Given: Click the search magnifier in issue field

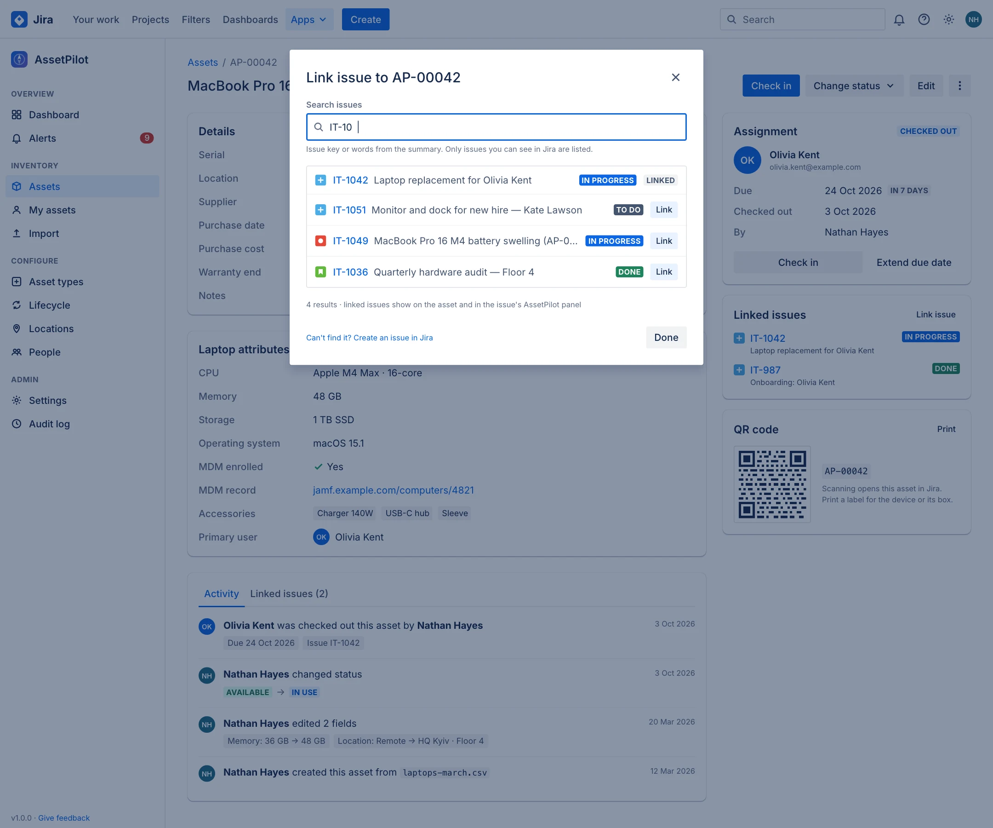Looking at the screenshot, I should pyautogui.click(x=319, y=127).
